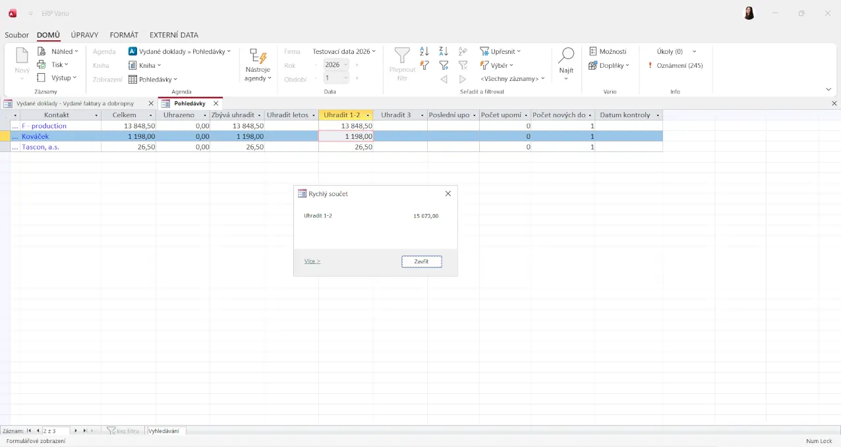Expand the Rok 2026 combo box

(345, 65)
